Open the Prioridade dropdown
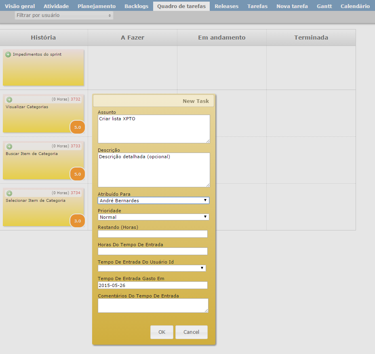The height and width of the screenshot is (354, 375). pos(153,217)
